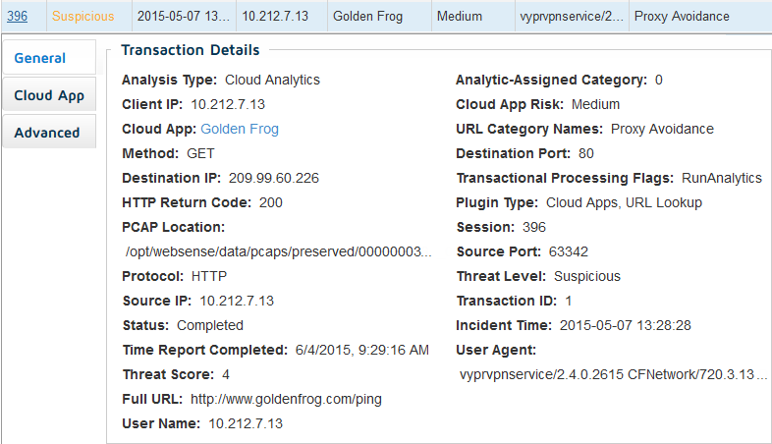This screenshot has width=772, height=444.
Task: Click the Proxy Avoidance row cell
Action: pos(700,17)
